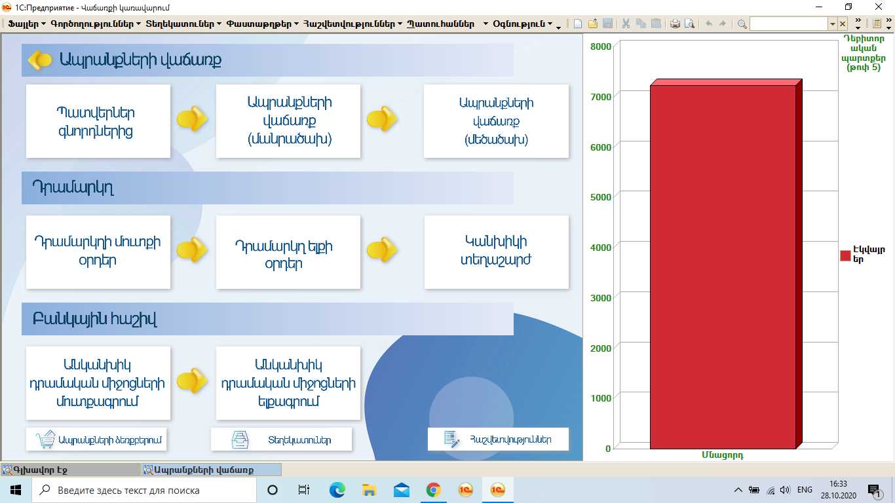Click the Cut scissors icon
Viewport: 895px width, 503px height.
[626, 24]
